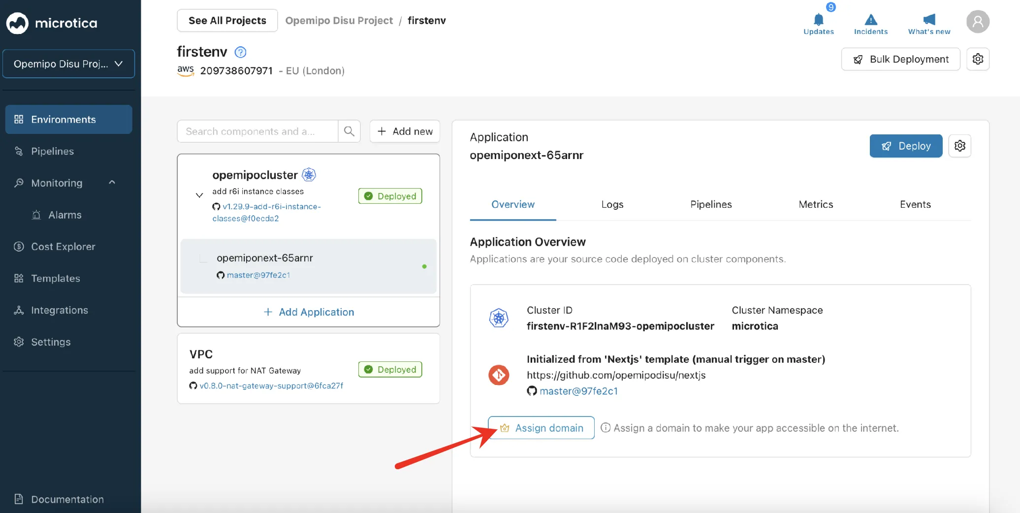Open Environments in the sidebar
Viewport: 1020px width, 513px height.
coord(68,119)
